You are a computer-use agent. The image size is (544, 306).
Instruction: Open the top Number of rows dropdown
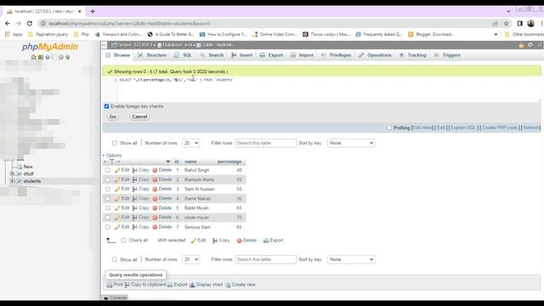(x=190, y=143)
